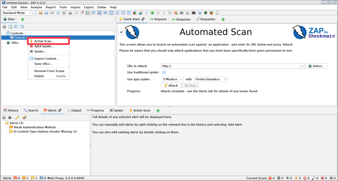Click the Select... button
The height and width of the screenshot is (181, 338).
316,66
